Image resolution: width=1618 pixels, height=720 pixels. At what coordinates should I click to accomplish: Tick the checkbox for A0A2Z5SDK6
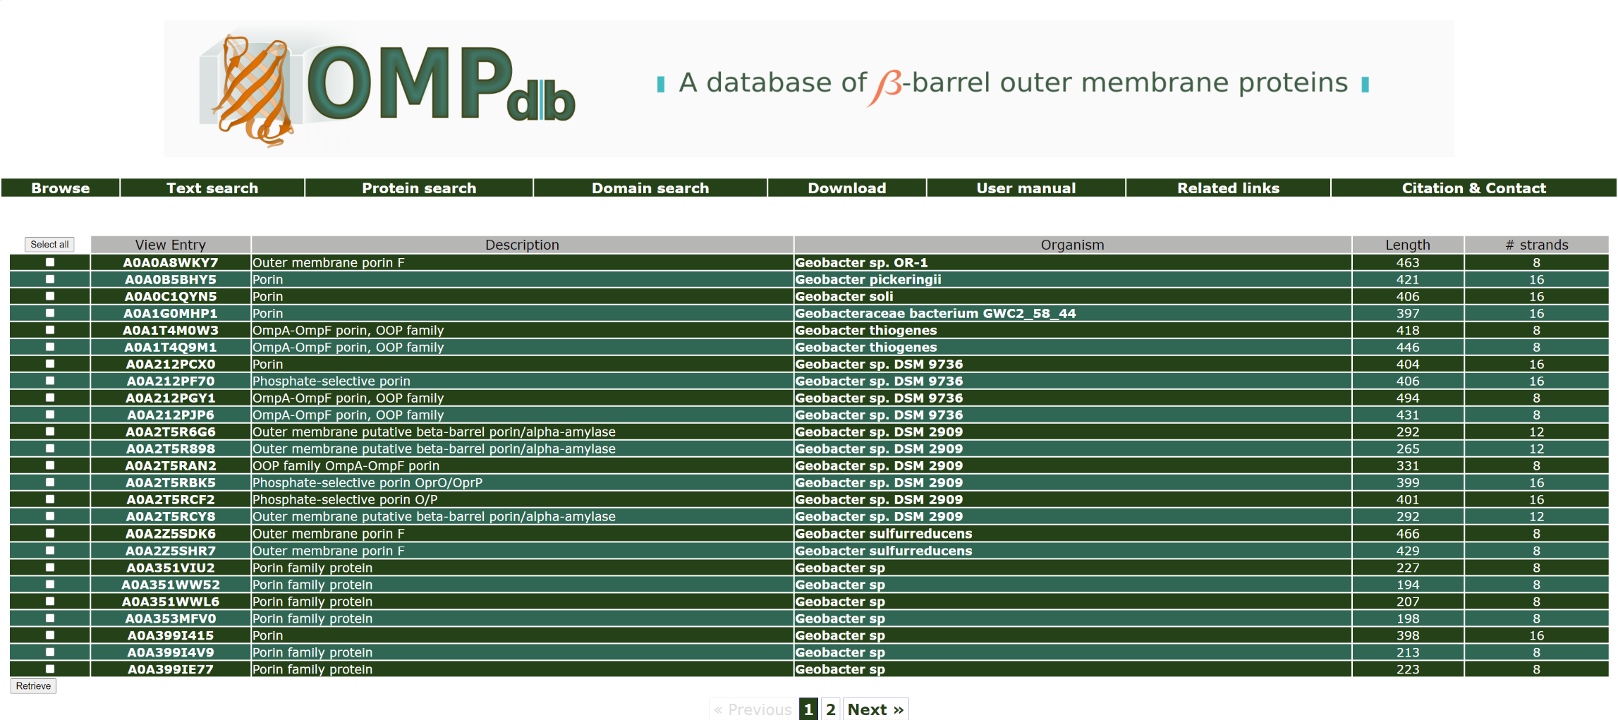tap(50, 534)
